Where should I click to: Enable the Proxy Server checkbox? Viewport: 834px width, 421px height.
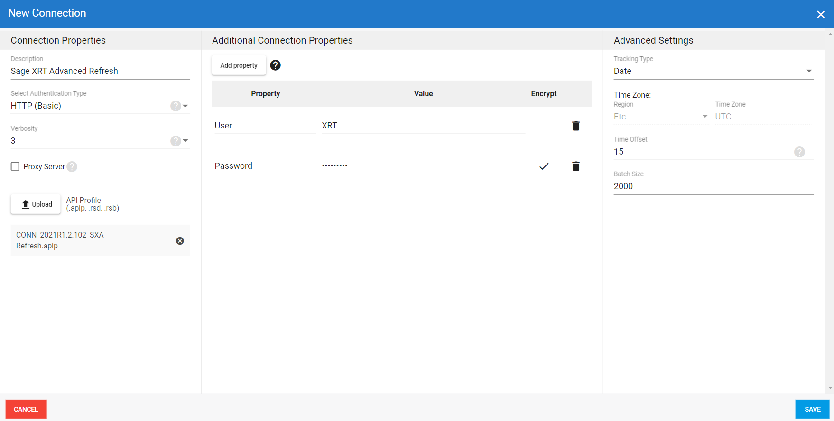coord(15,166)
